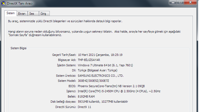The image size is (201, 112).
Task: Minimize the DirectX Tanı Aracı window
Action: coord(173,2)
